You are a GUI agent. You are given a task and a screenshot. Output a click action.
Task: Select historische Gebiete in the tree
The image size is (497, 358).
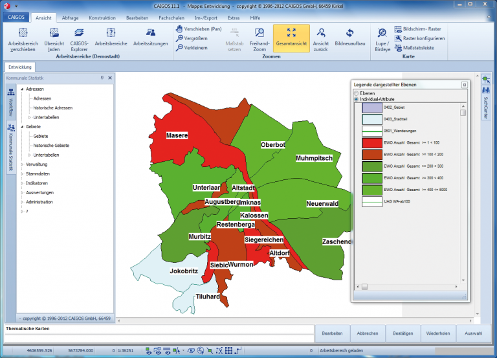coord(51,146)
